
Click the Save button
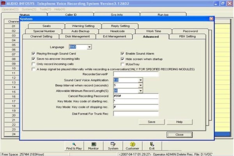coord(151,122)
